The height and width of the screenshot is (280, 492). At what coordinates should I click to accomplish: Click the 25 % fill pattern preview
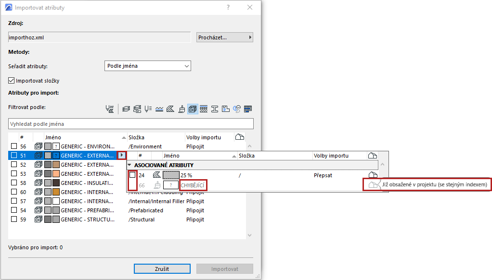click(x=171, y=175)
